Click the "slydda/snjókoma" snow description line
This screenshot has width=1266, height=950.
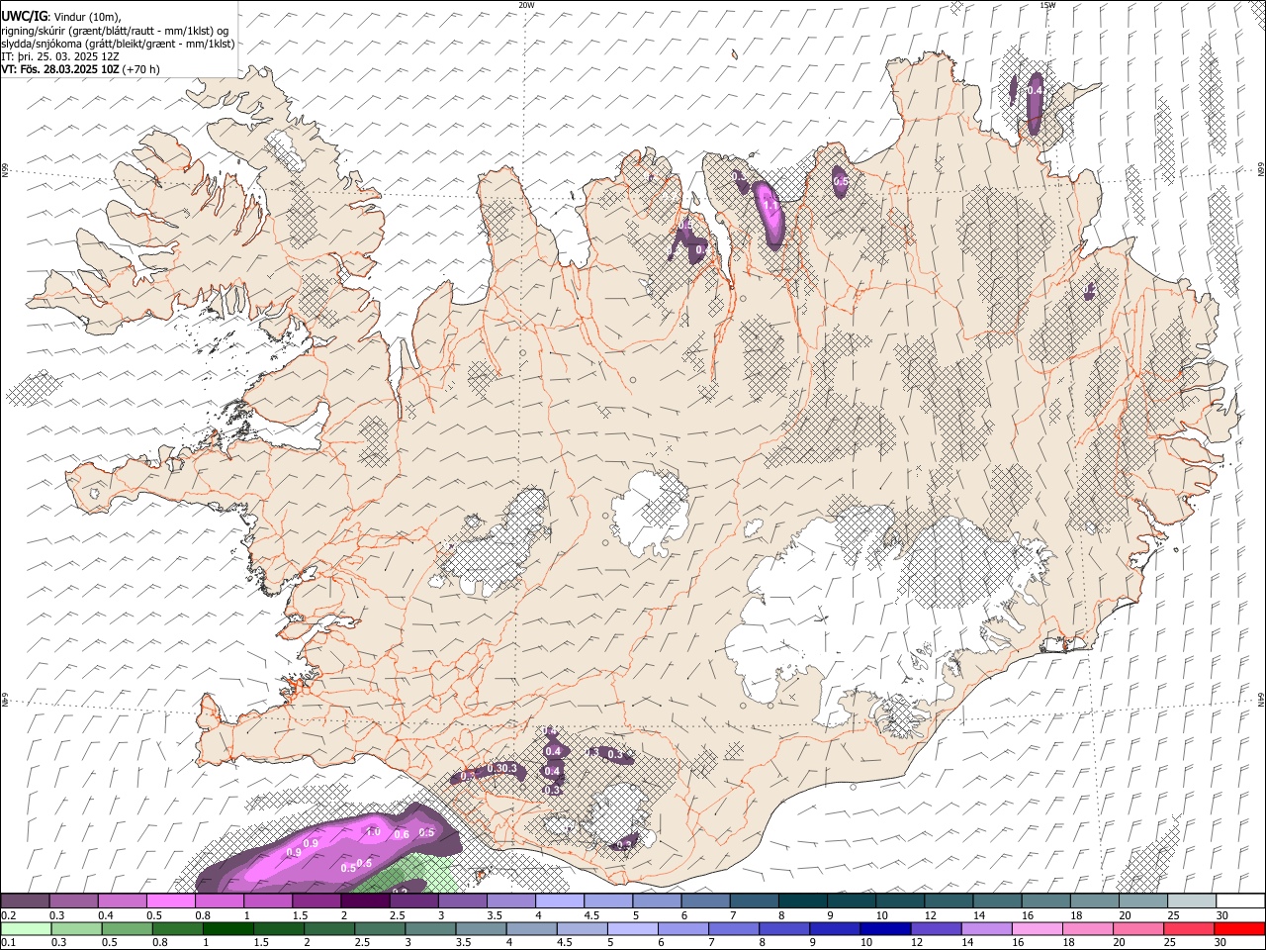tap(118, 44)
